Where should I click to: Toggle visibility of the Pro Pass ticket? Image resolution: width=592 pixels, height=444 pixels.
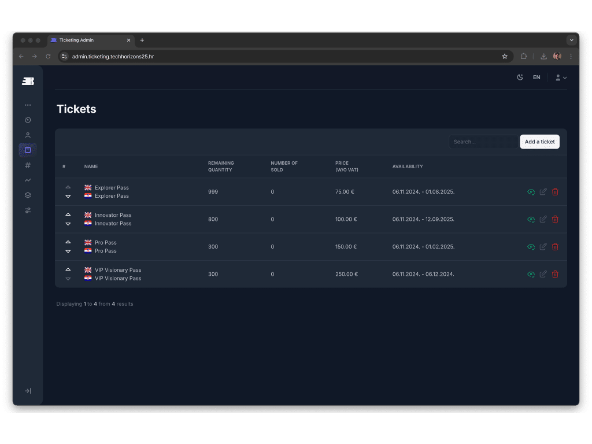point(531,247)
